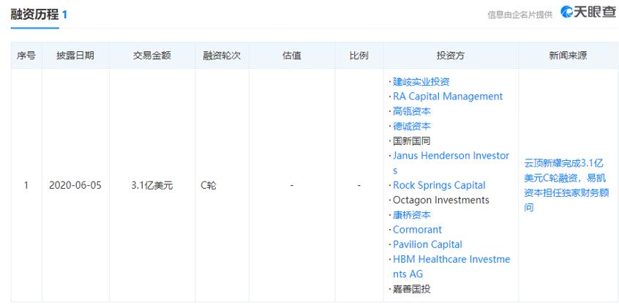This screenshot has width=619, height=308.
Task: Click the 国新国同 investor text
Action: click(412, 141)
